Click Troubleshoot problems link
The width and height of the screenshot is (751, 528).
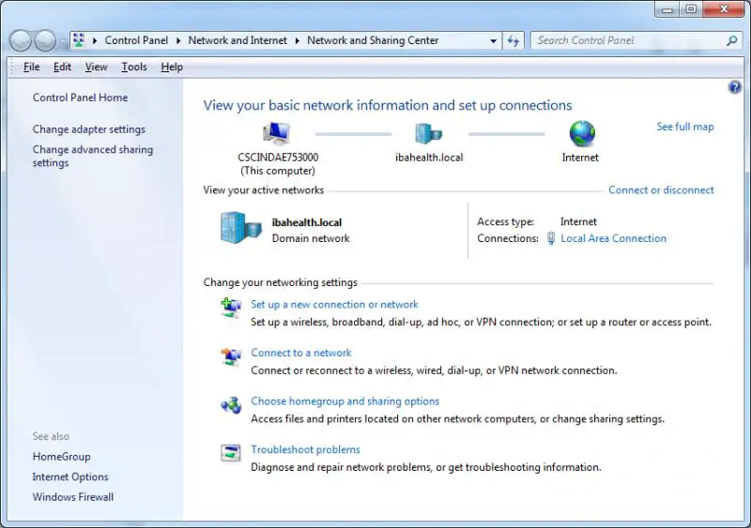tap(305, 449)
